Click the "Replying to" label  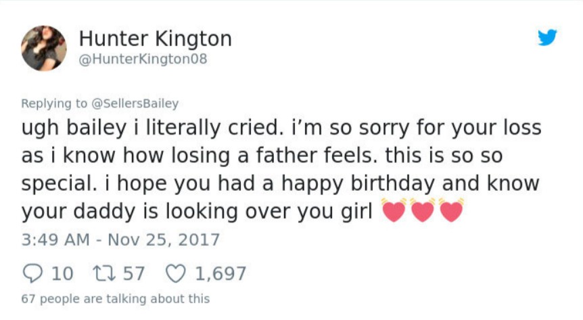pyautogui.click(x=54, y=104)
